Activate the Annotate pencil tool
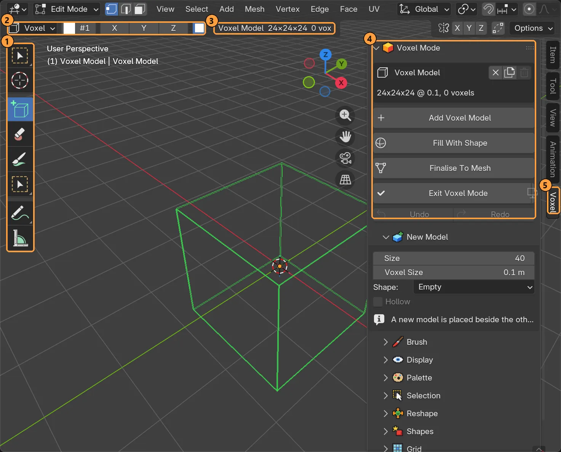Viewport: 561px width, 452px height. click(x=20, y=213)
